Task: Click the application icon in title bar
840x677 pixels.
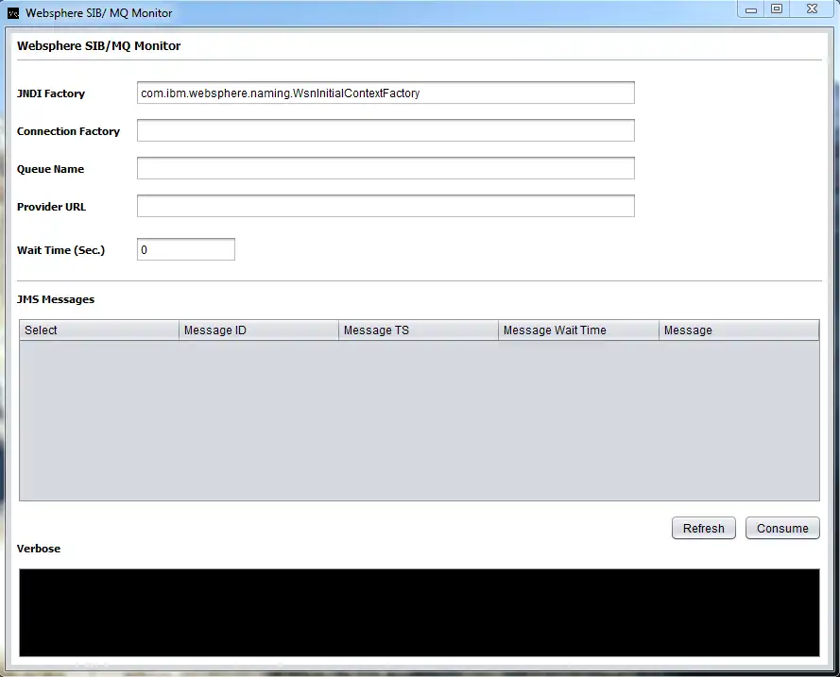Action: (x=13, y=13)
